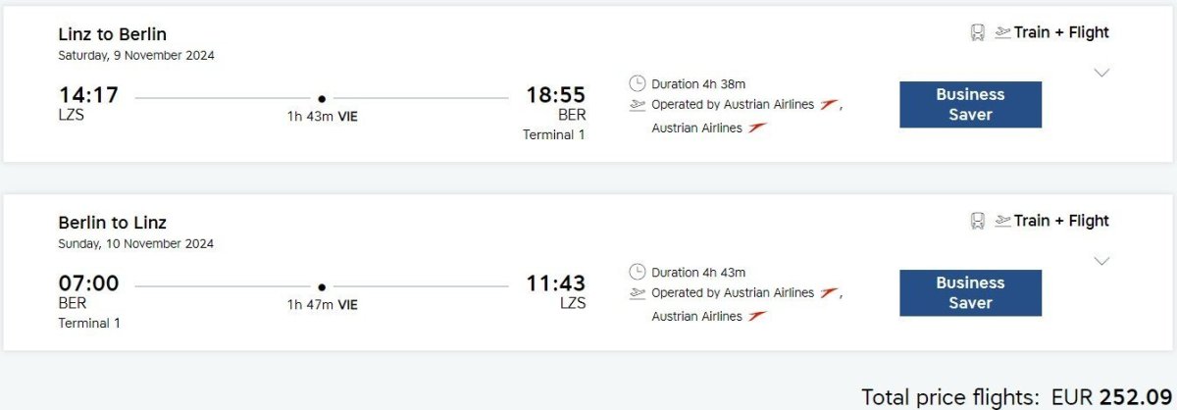This screenshot has width=1177, height=410.
Task: Click the plane icon before outbound 'Operated by'
Action: pyautogui.click(x=638, y=104)
